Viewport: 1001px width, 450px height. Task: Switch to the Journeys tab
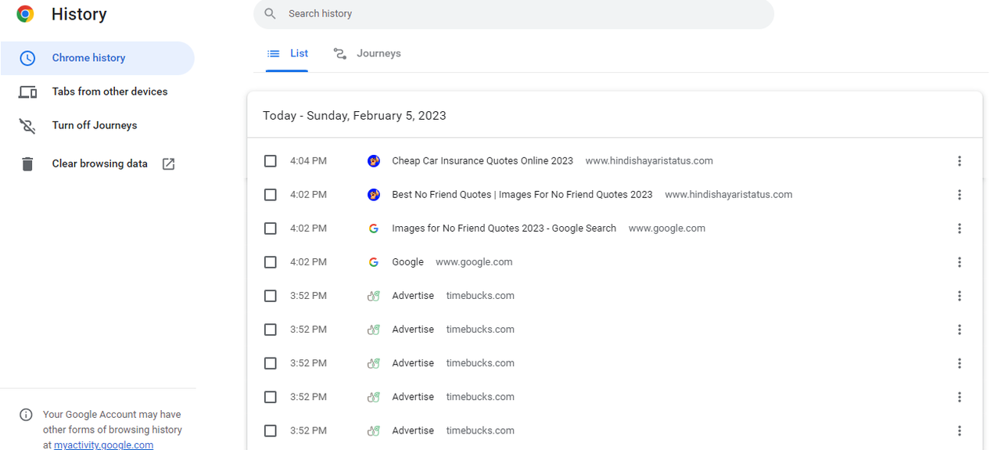click(367, 54)
